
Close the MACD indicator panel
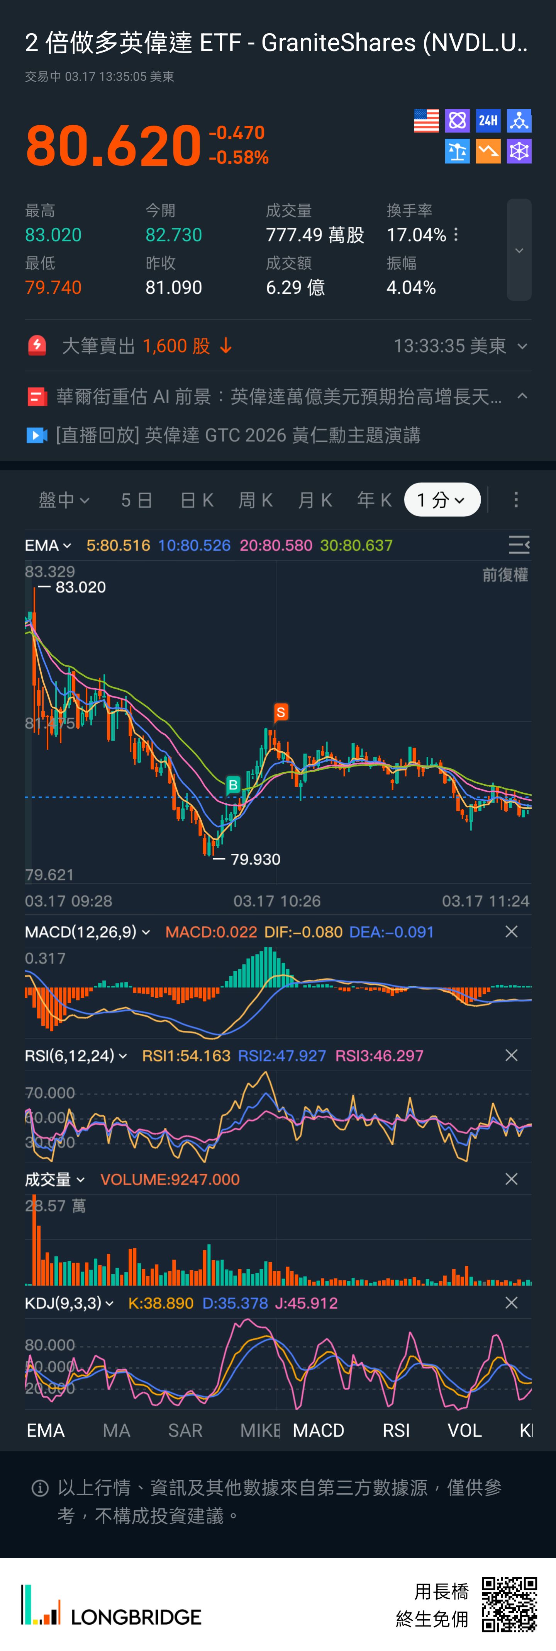click(511, 931)
